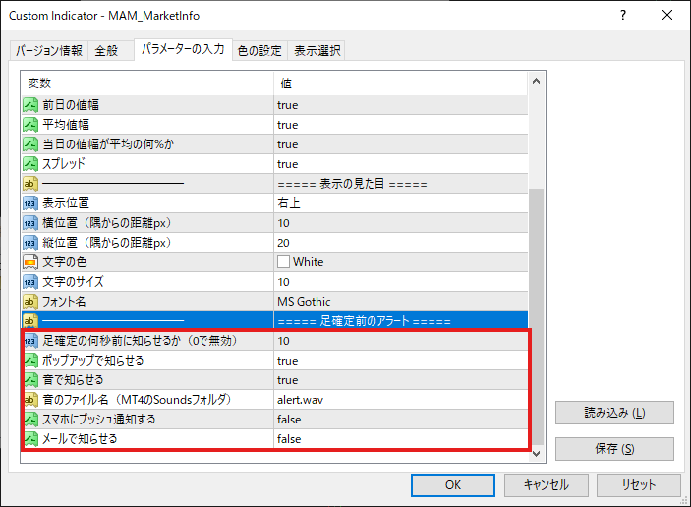This screenshot has height=507, width=691.
Task: Toggle the false value of メールで知らせる
Action: pyautogui.click(x=400, y=439)
